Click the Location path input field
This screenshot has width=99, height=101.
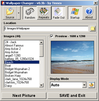[x=46, y=29]
